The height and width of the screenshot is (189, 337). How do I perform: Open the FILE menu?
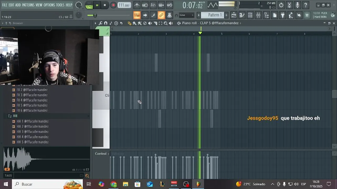tap(4, 5)
